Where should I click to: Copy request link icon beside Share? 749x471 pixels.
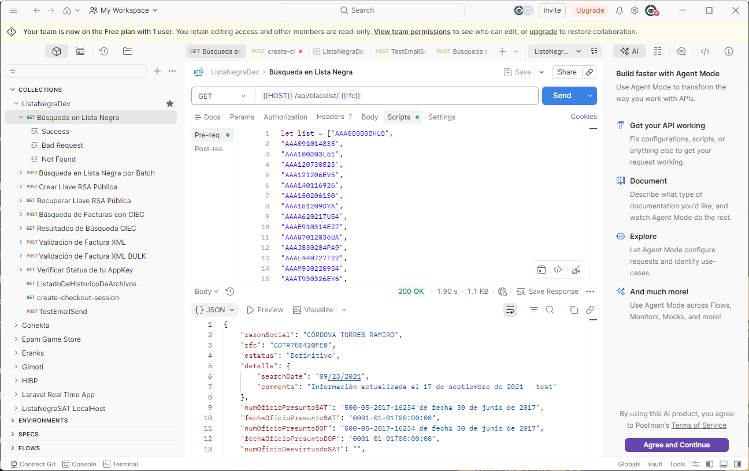point(589,72)
